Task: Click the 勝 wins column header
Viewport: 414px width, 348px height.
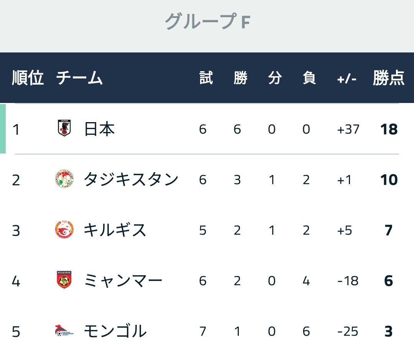Action: tap(240, 78)
